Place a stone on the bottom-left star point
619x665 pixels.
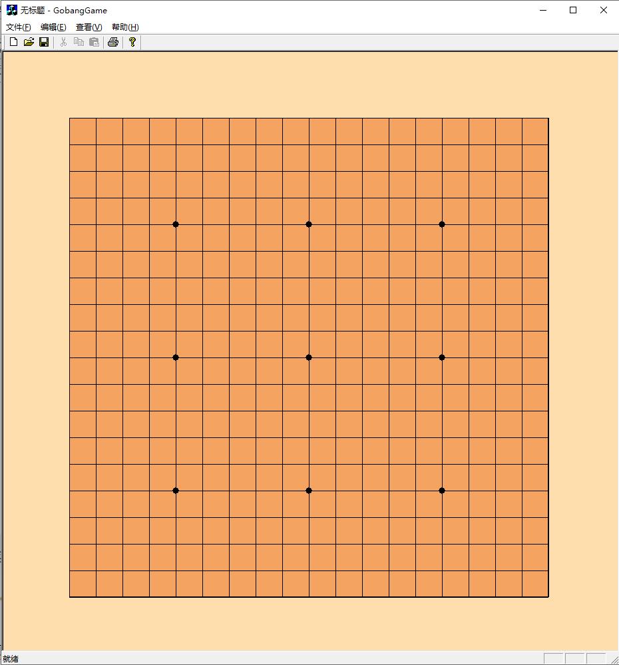176,491
